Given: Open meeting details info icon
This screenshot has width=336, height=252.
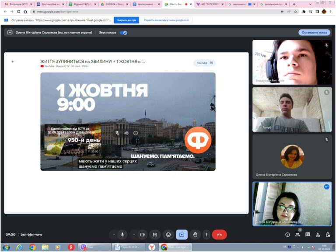Looking at the screenshot, I should [287, 235].
